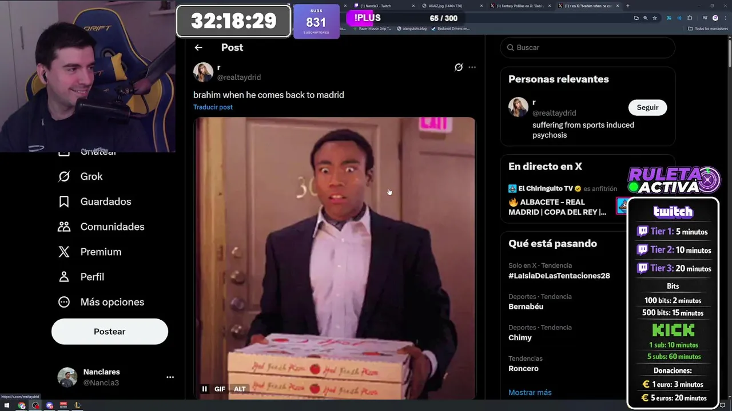Open the Albacete - Real Madrid live broadcast
This screenshot has height=411, width=732.
[558, 207]
